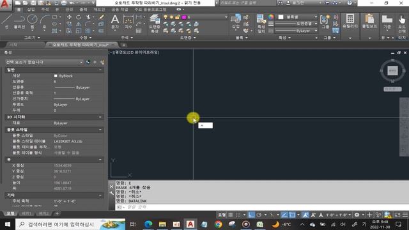This screenshot has height=230, width=409.
Task: Click the Insert block (삽입) icon
Action: pos(236,21)
